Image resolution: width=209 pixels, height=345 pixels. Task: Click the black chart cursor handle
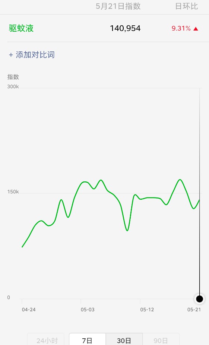coord(200,299)
